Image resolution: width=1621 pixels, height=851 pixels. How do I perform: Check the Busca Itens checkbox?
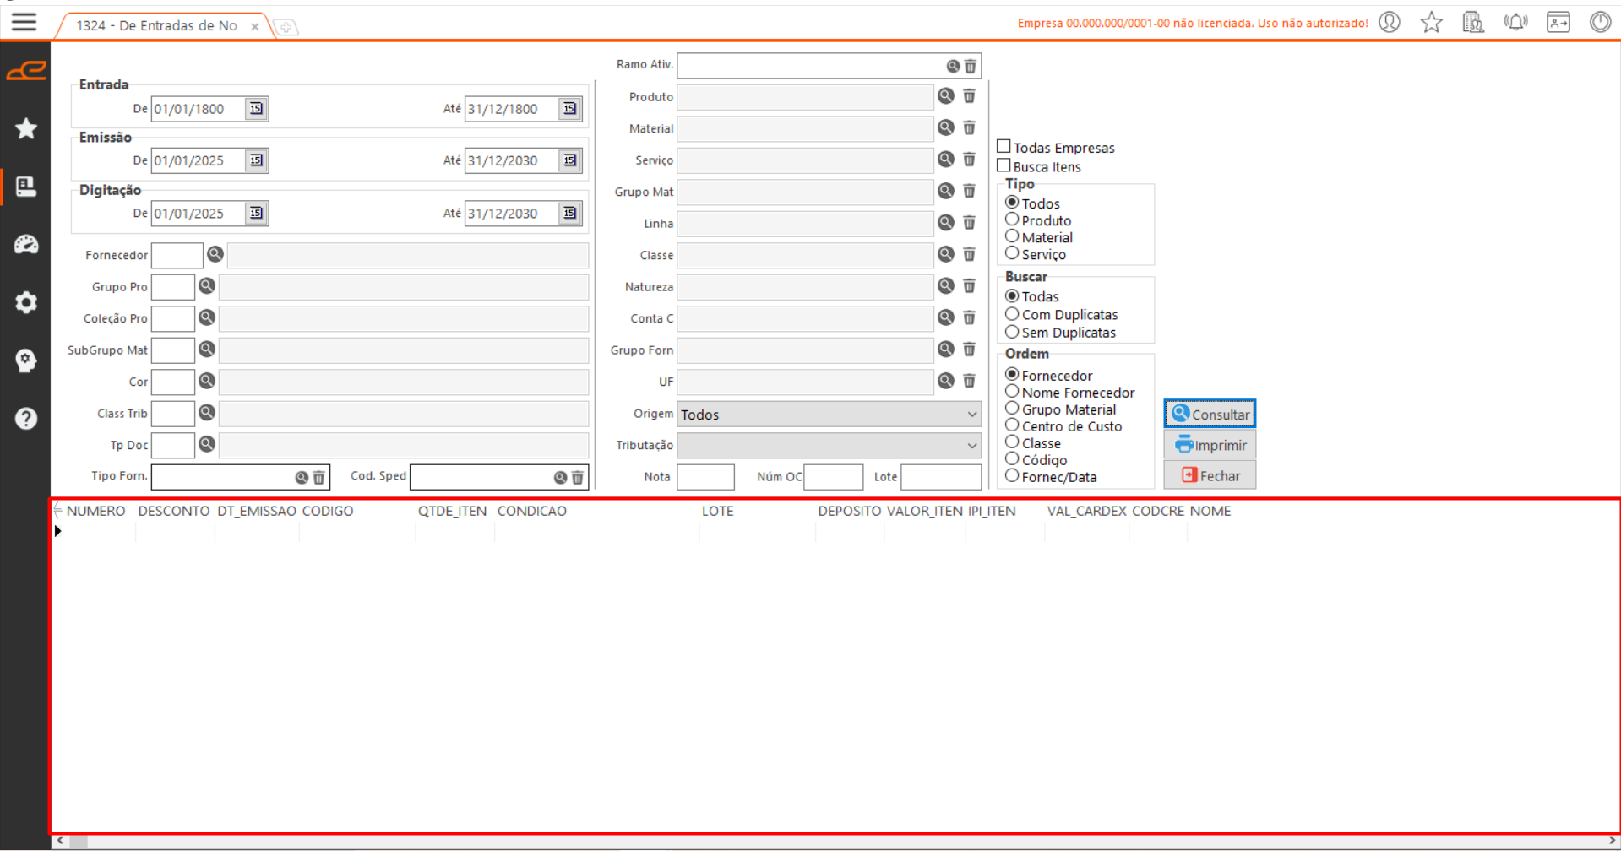[x=1004, y=166]
